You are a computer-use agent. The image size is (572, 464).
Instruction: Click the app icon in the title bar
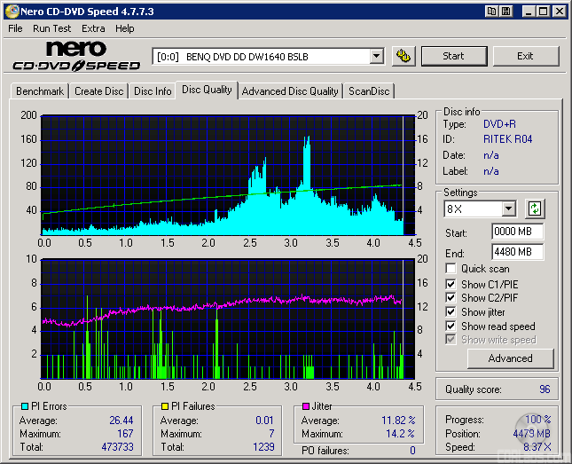click(x=11, y=12)
